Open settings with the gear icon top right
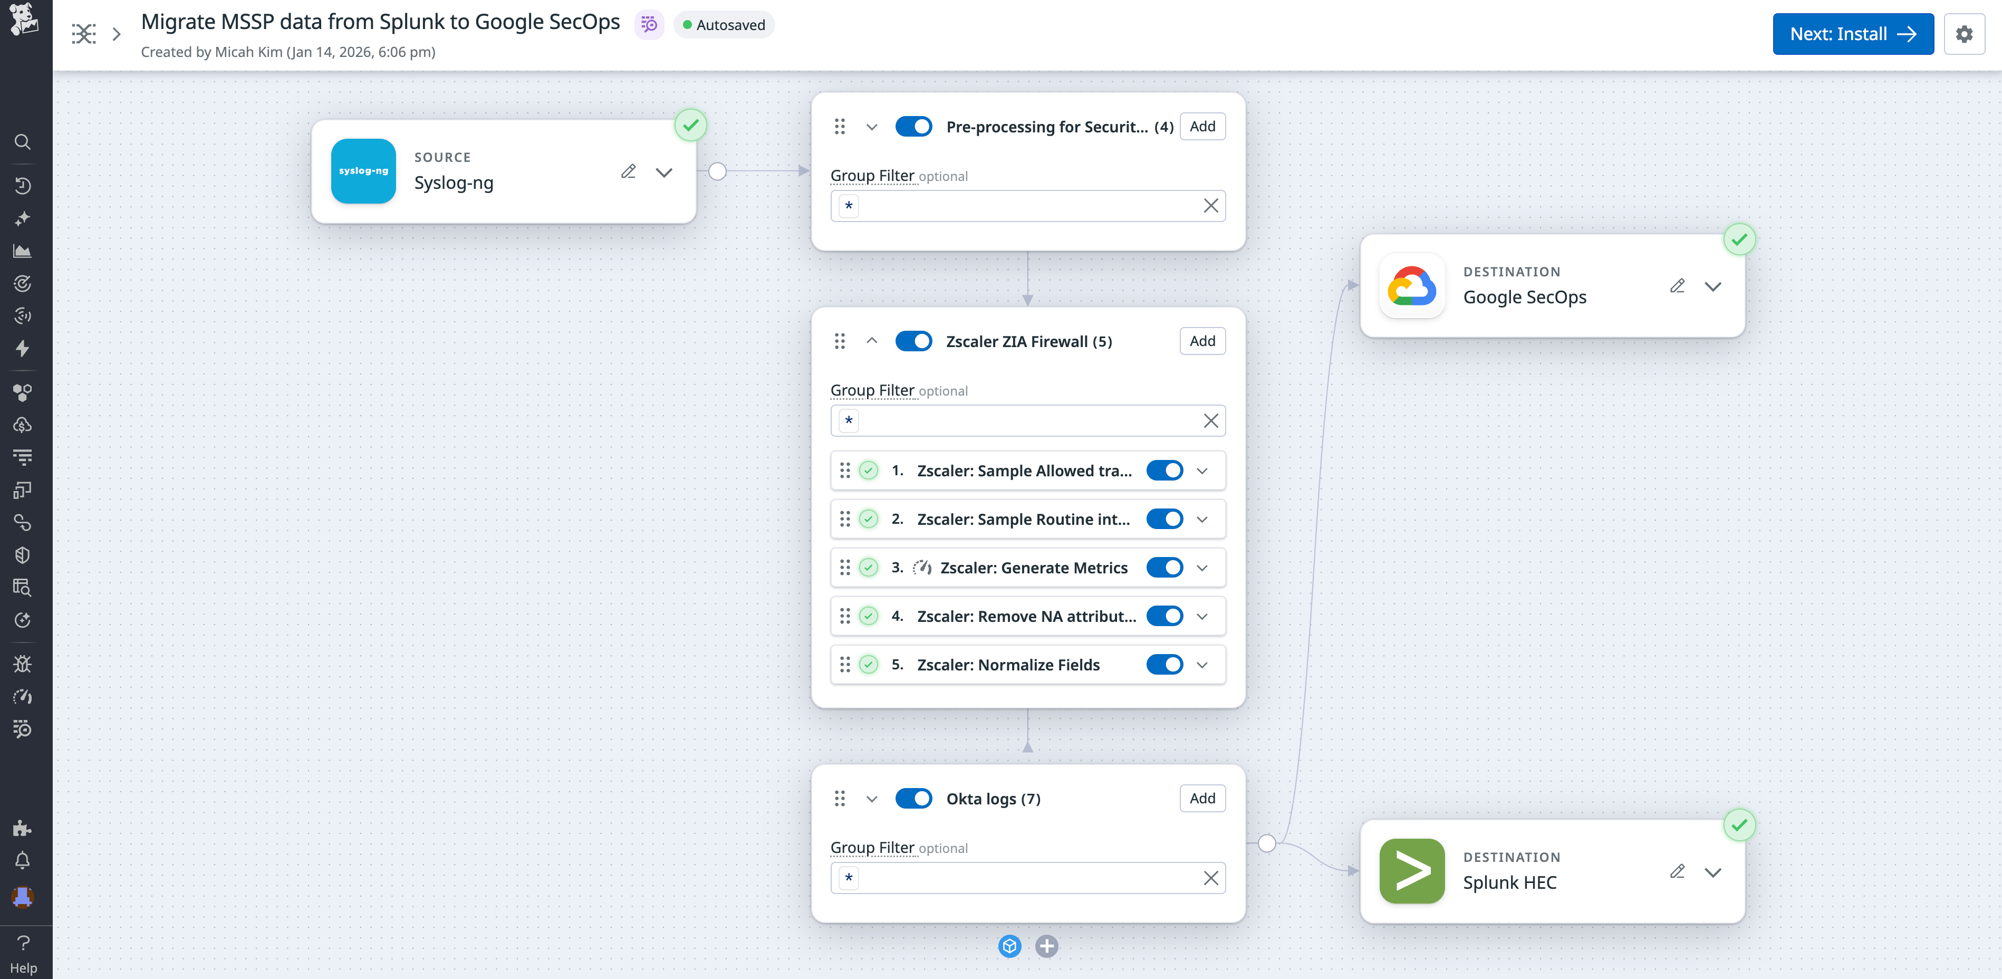This screenshot has height=979, width=2002. coord(1965,33)
